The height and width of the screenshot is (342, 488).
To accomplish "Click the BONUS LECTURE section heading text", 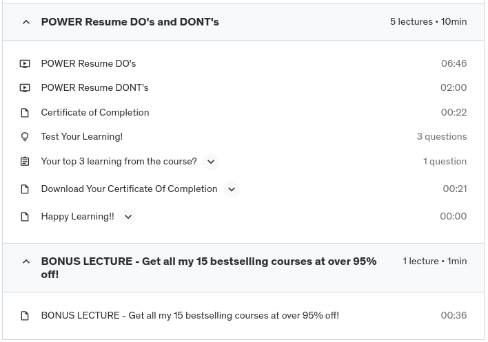I will coord(208,268).
